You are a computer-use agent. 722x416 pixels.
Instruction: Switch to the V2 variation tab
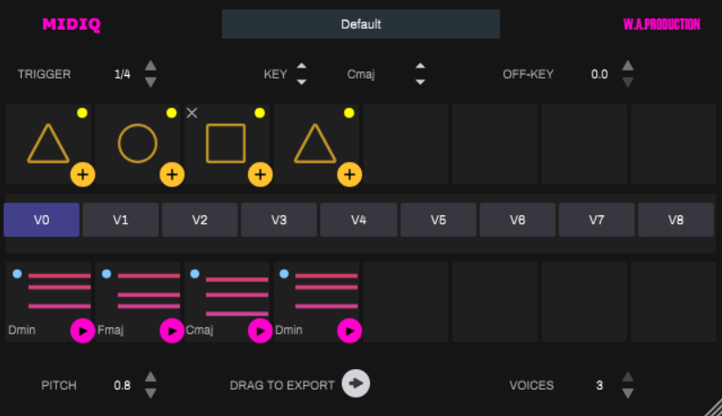tap(200, 220)
